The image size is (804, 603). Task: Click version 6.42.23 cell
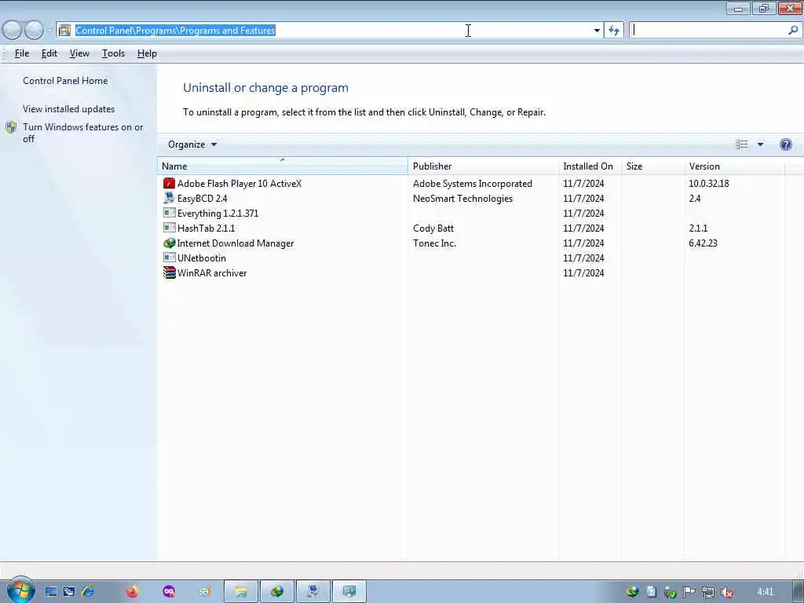[x=703, y=243]
